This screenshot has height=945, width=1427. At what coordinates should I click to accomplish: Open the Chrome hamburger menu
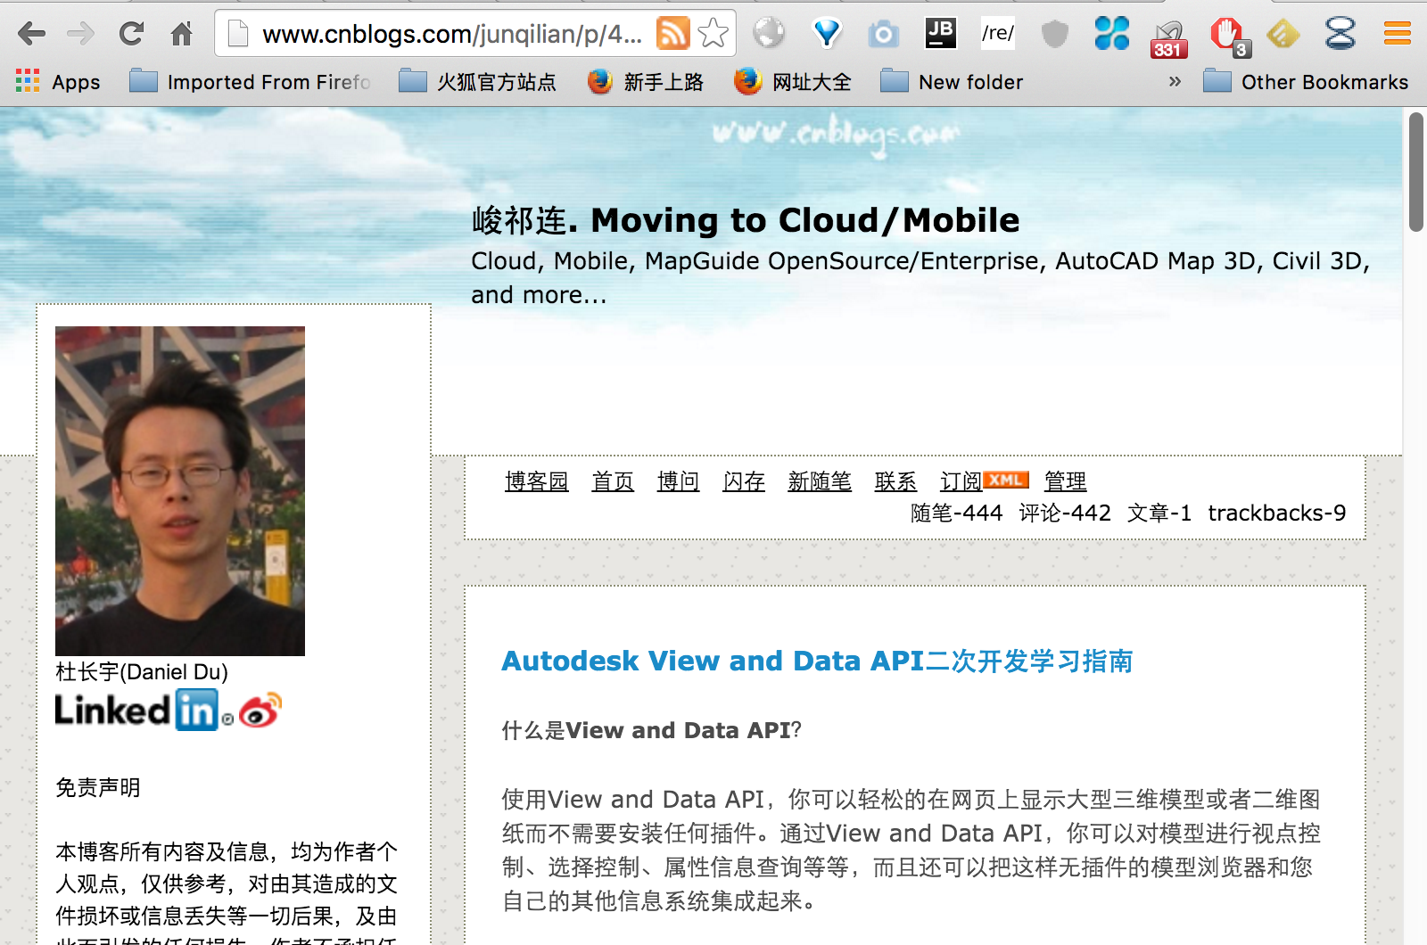click(x=1398, y=34)
